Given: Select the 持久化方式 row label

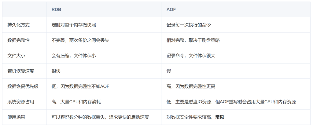Looking at the screenshot, I should [x=18, y=25].
